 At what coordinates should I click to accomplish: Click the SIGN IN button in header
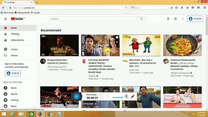(x=195, y=19)
